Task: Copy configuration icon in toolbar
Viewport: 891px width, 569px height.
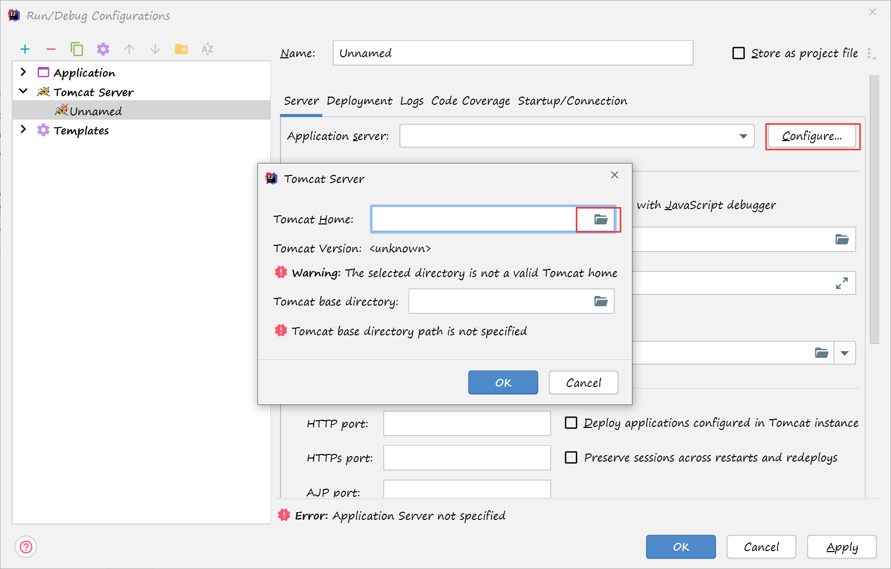Action: point(77,49)
